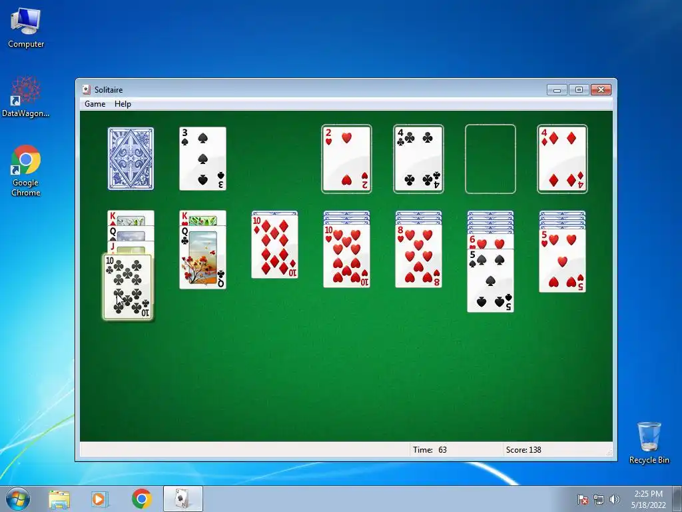This screenshot has height=512, width=682.
Task: Click the Show desktop button
Action: (678, 499)
